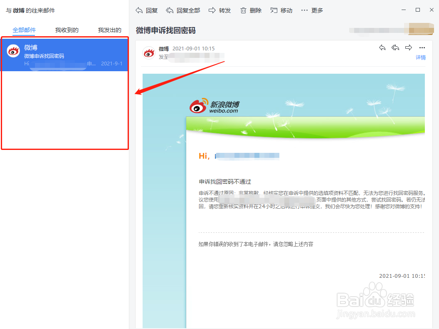Minimize the mail window

[x=403, y=10]
